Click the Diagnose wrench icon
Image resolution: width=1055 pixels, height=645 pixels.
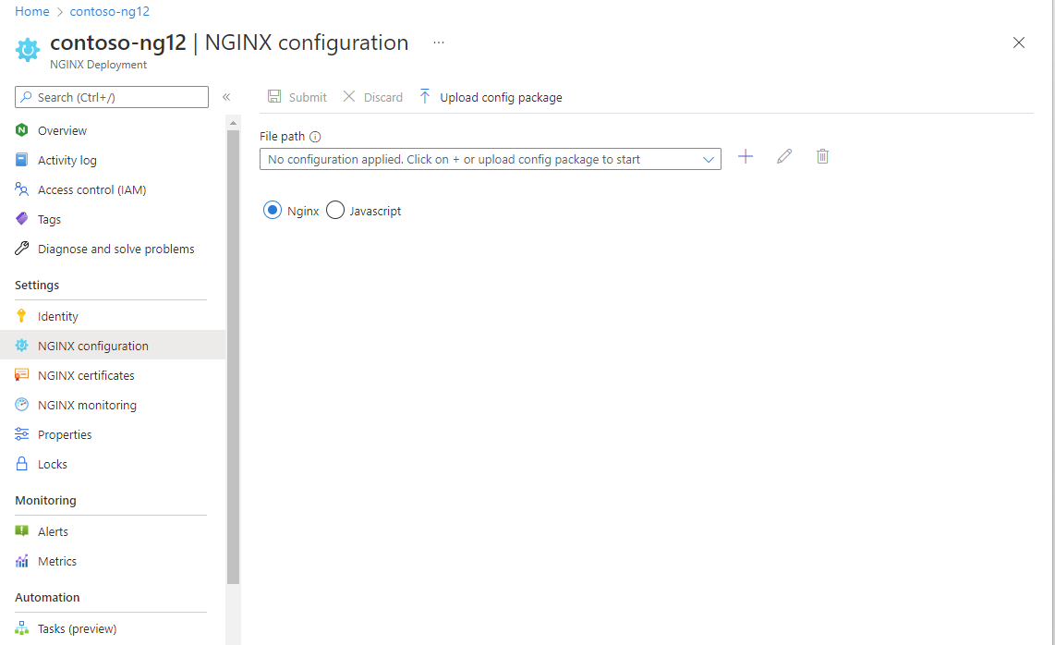pos(21,249)
